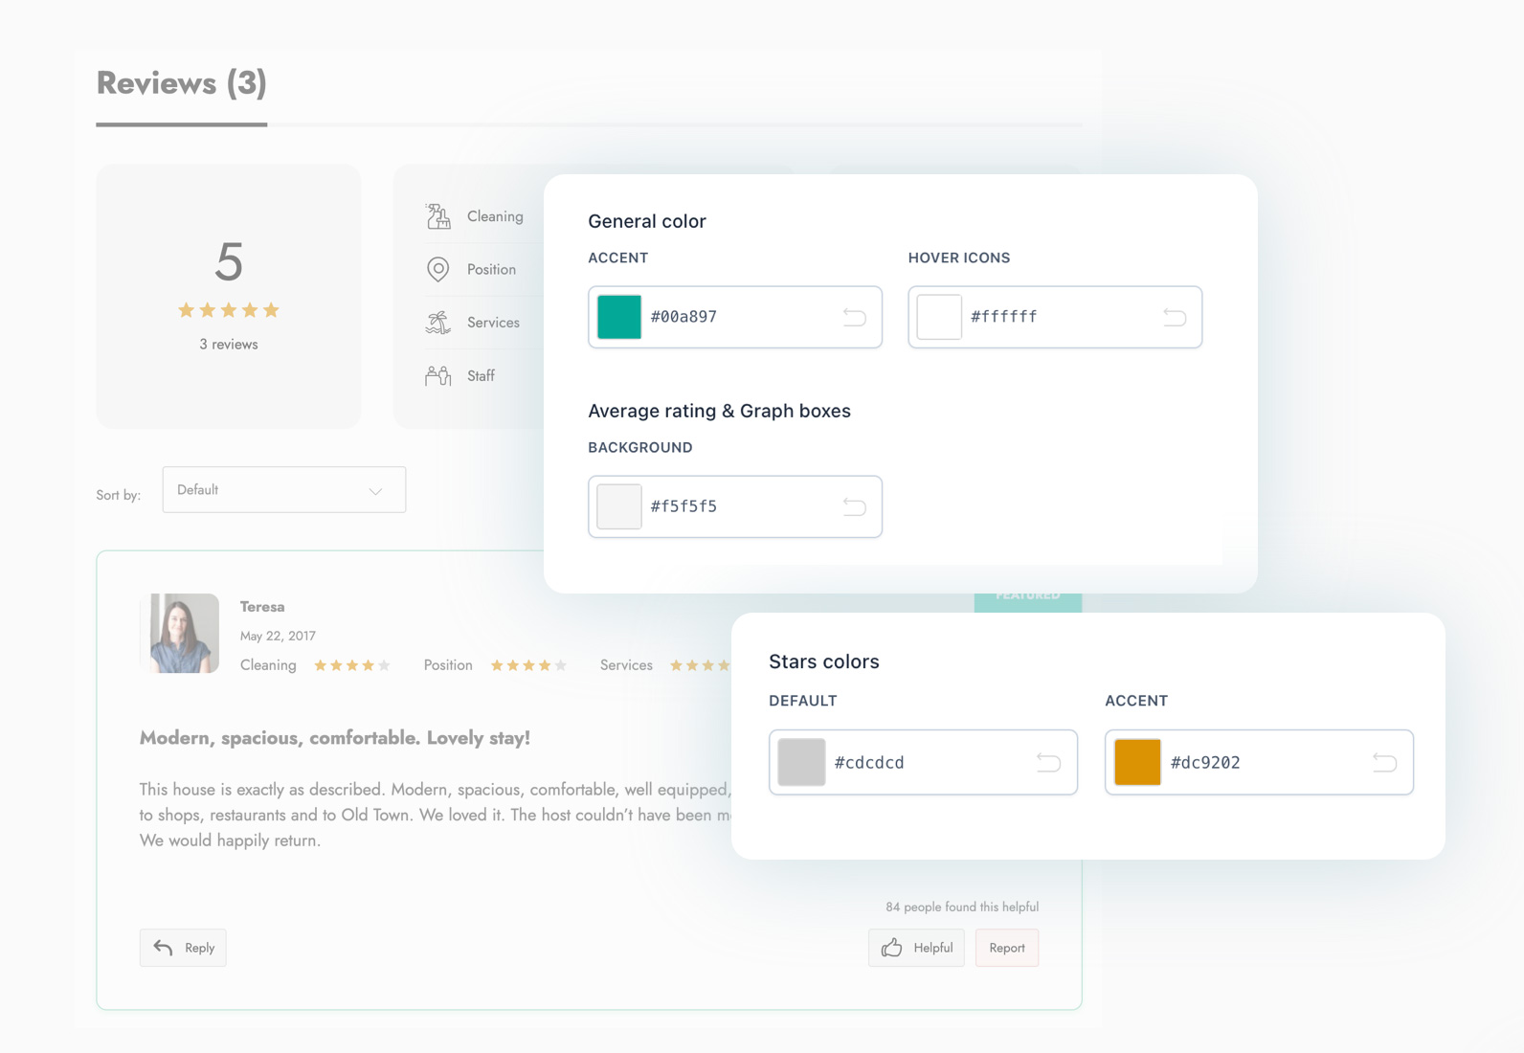Open the grey Stars Default swatch
Image resolution: width=1524 pixels, height=1053 pixels.
801,763
